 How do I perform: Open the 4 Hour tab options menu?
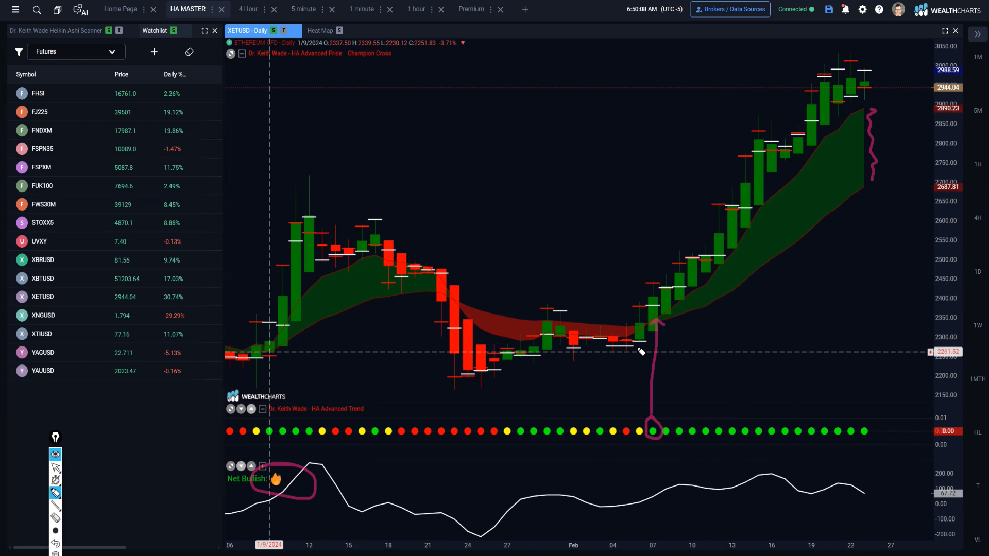(265, 9)
